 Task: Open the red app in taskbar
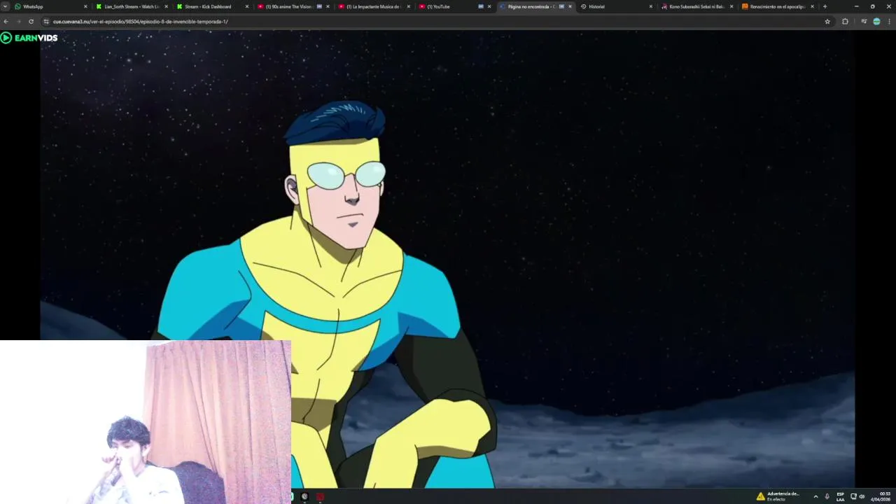point(320,497)
